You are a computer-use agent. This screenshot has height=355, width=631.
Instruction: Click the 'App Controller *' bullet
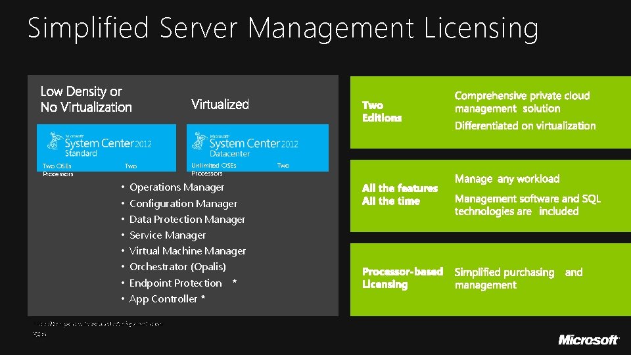pos(167,298)
